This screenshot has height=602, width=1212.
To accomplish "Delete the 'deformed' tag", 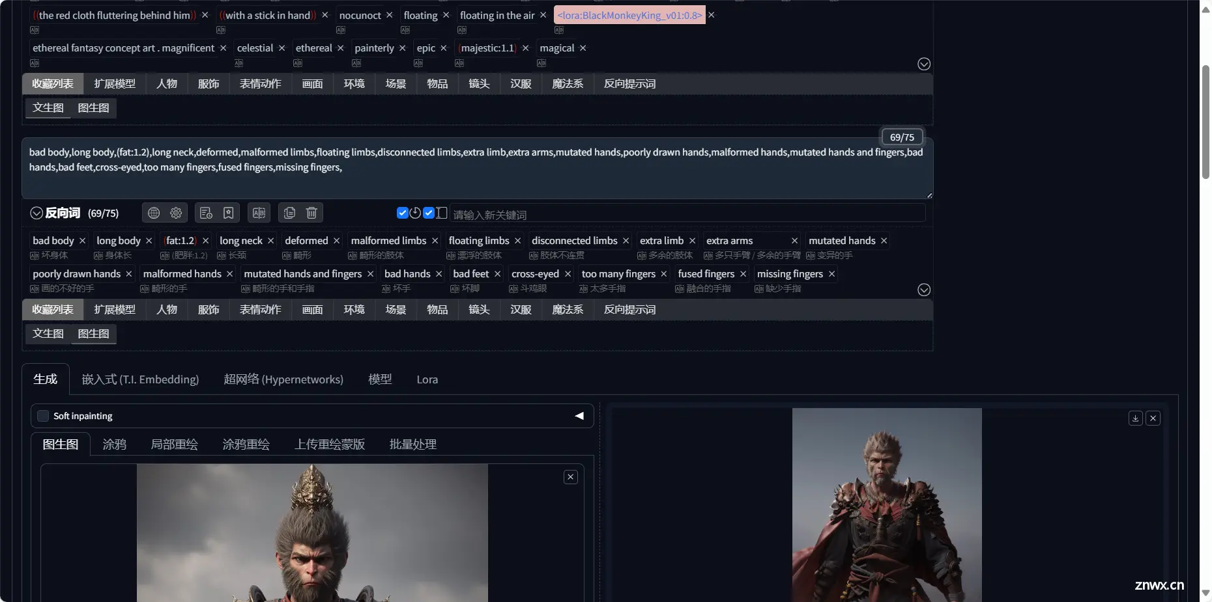I will (337, 241).
